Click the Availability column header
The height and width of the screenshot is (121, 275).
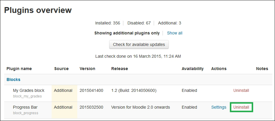coord(192,69)
